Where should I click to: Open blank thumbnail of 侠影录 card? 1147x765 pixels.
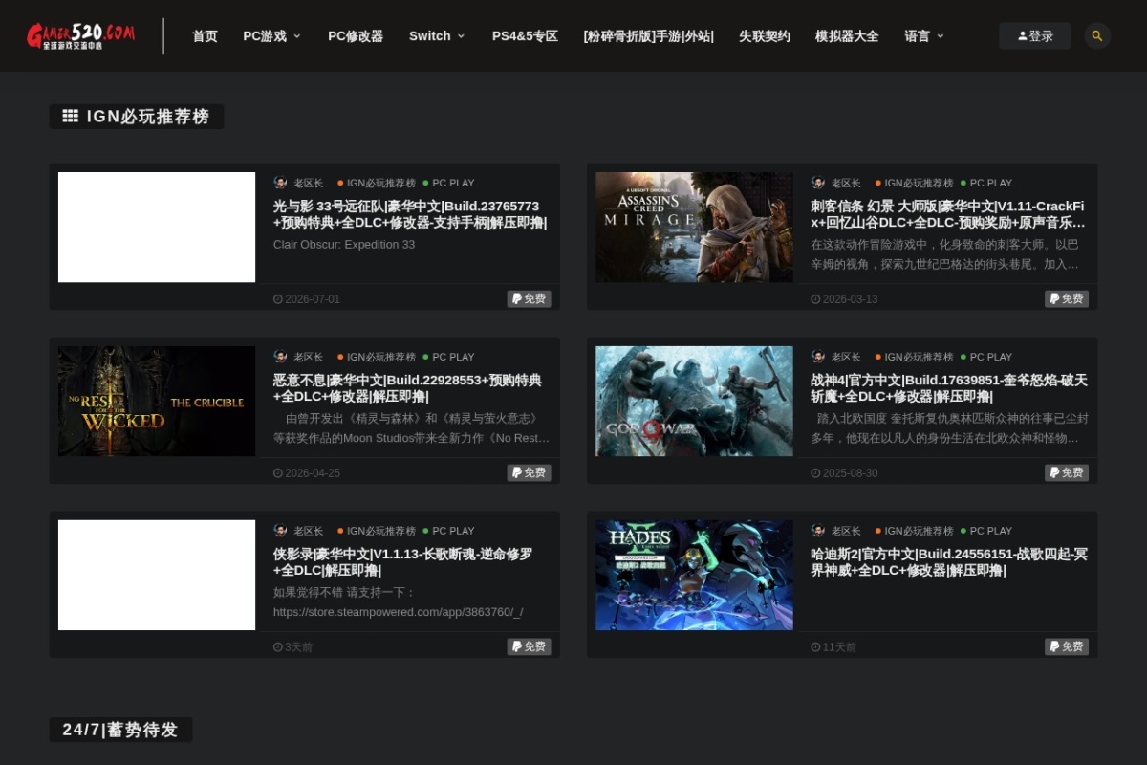click(157, 575)
